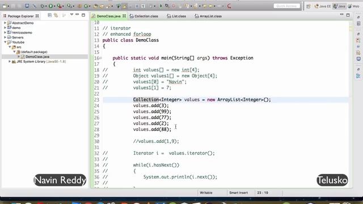Toggle the highlighted Mark Occurrences pencil icon
This screenshot has height=204, width=363.
coord(125,6)
